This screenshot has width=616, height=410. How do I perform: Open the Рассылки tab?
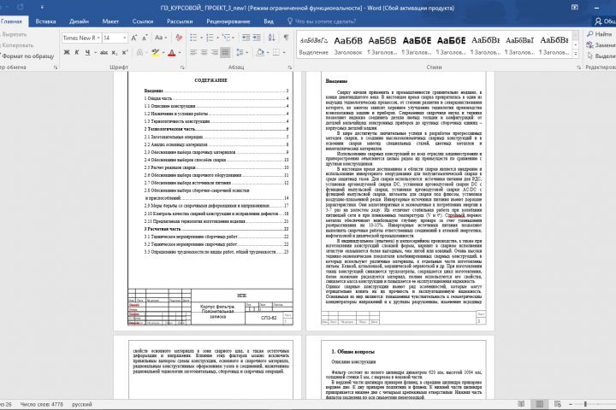[180, 21]
